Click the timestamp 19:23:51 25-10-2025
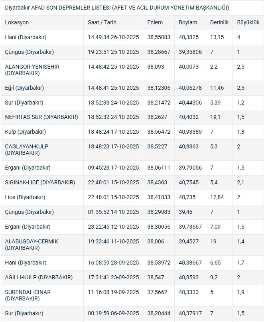Screen dimensions: 266x322 pos(113,52)
